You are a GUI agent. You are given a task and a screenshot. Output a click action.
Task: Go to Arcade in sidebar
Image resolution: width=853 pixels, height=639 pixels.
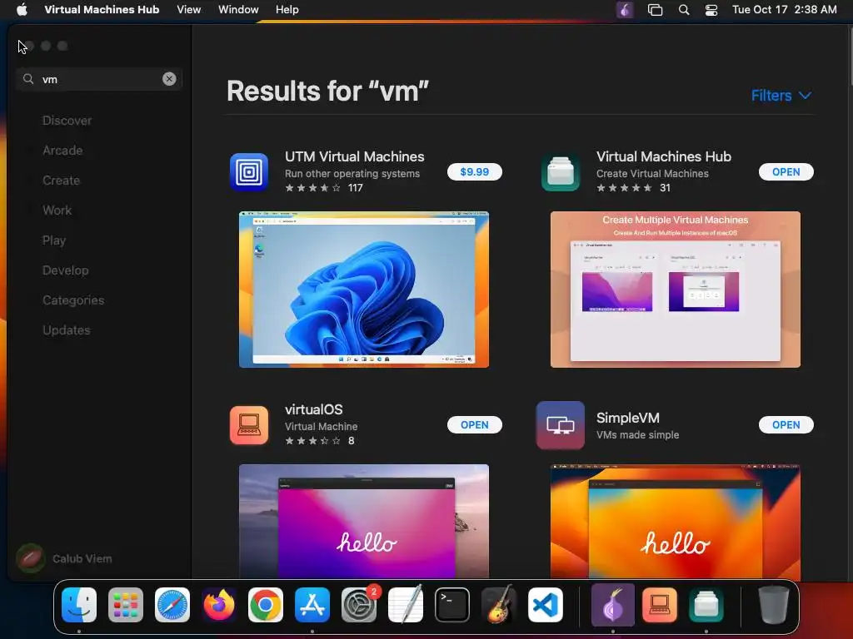click(62, 151)
